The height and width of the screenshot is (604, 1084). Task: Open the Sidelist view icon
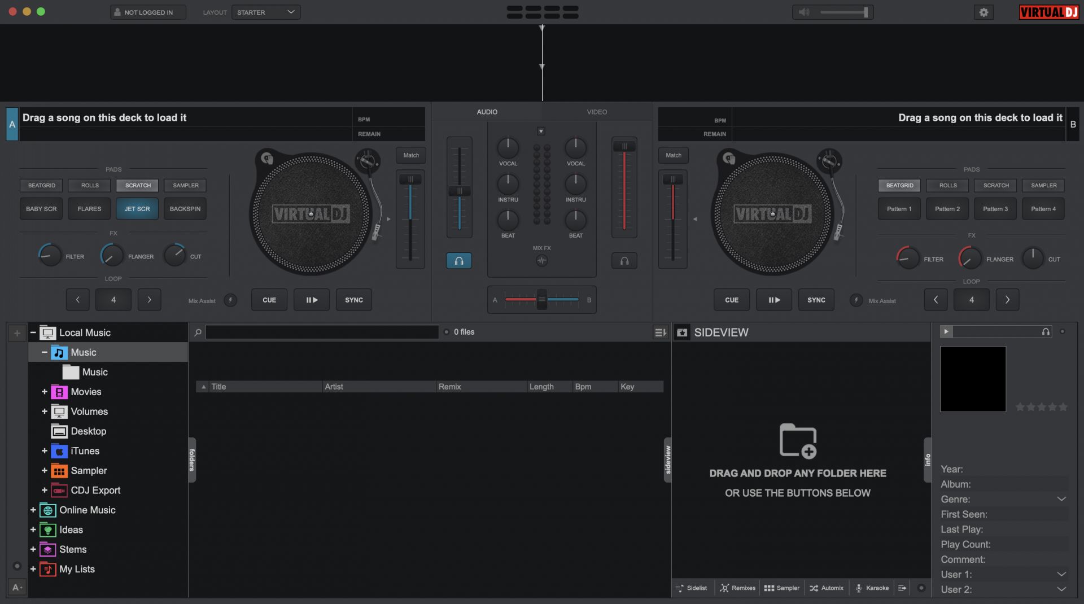pyautogui.click(x=680, y=588)
